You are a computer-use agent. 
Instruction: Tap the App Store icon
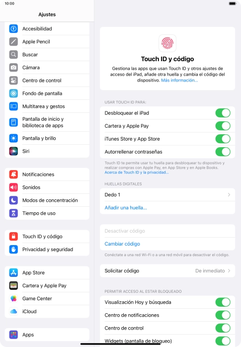pos(13,272)
